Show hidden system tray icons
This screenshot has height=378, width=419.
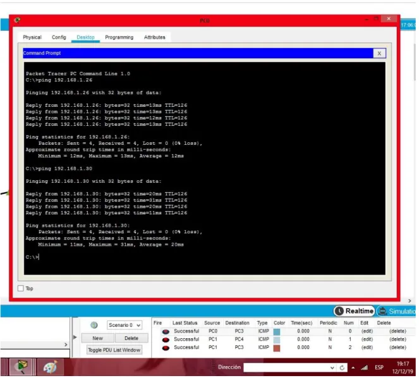click(x=353, y=368)
